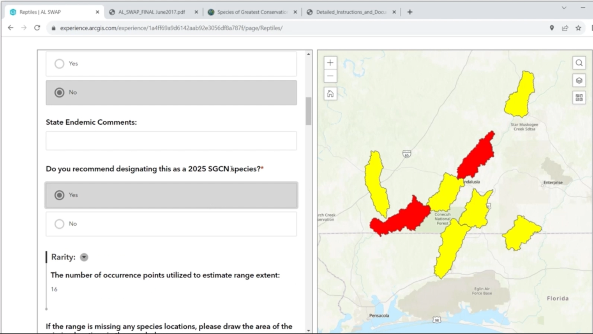Select Yes for the state endemic question
This screenshot has width=593, height=334.
(x=59, y=64)
